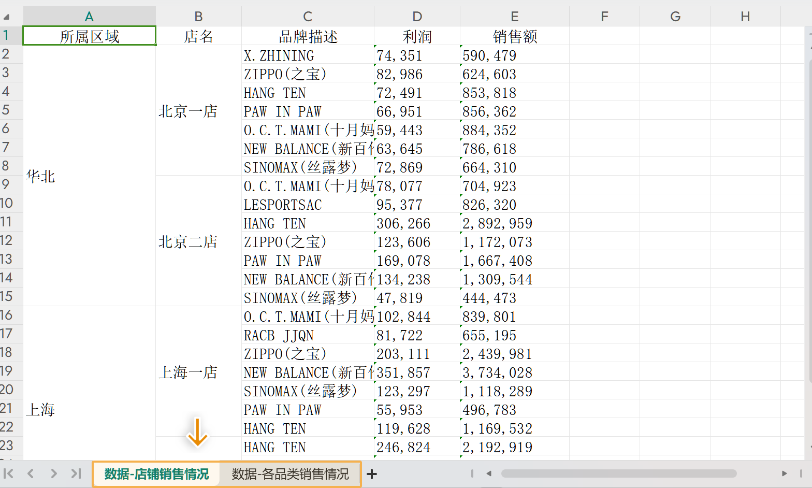Image resolution: width=812 pixels, height=488 pixels.
Task: Click sales cell 3,734,028
Action: click(514, 371)
